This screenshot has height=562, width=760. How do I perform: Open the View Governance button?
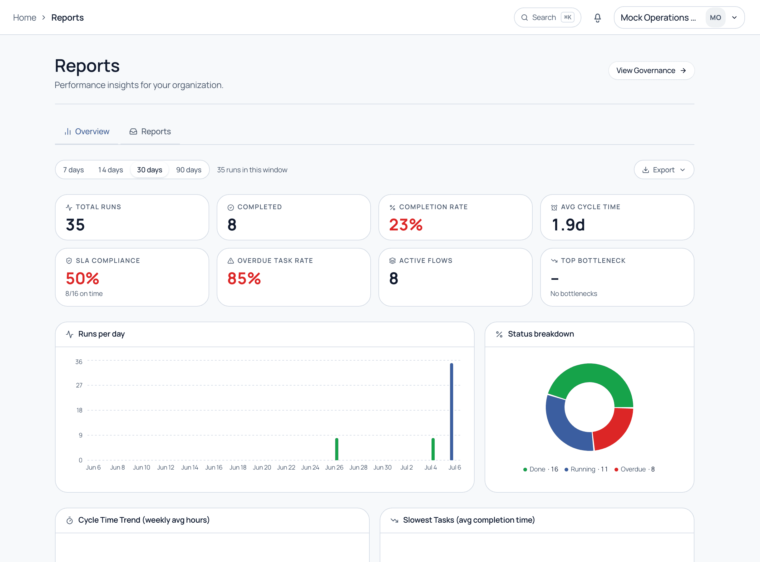(x=651, y=71)
